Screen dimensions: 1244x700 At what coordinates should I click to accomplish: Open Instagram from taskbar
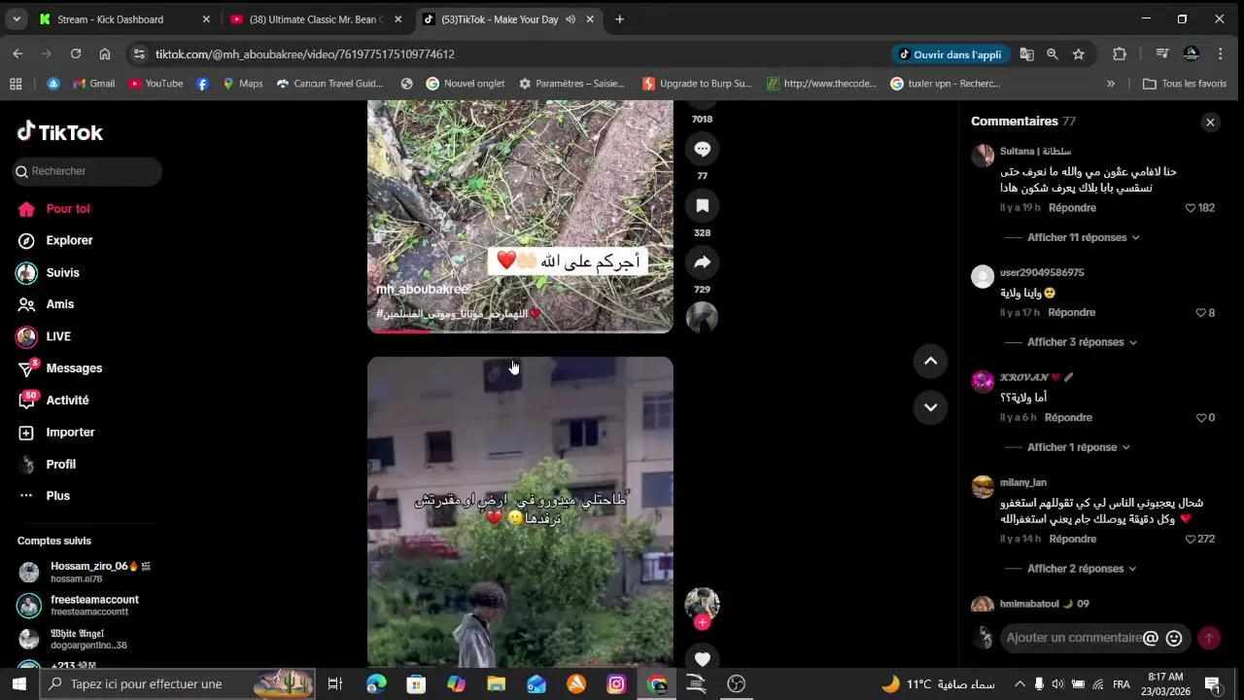tap(616, 684)
